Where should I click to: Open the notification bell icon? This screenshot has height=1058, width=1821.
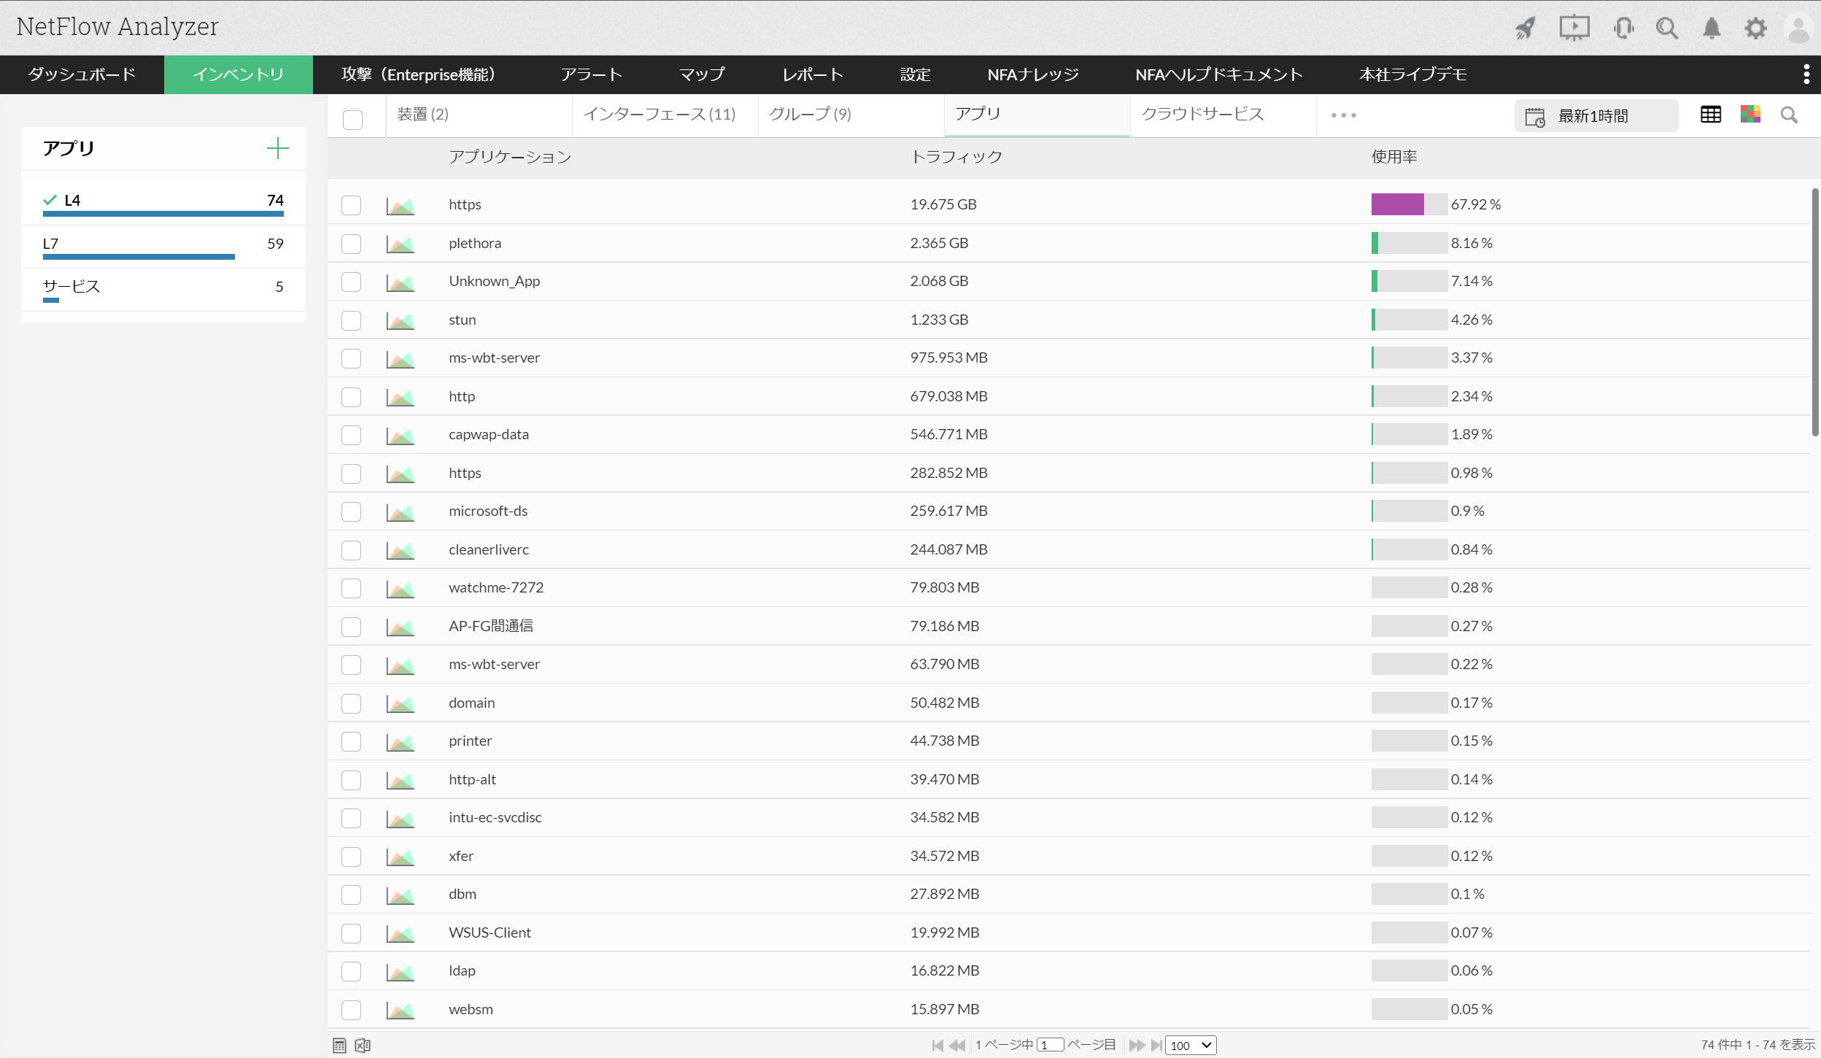click(x=1712, y=28)
